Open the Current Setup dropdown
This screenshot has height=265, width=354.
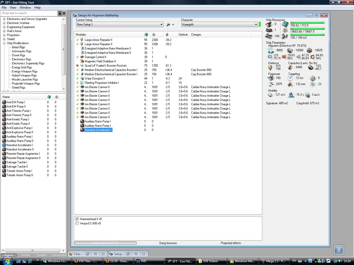point(161,24)
